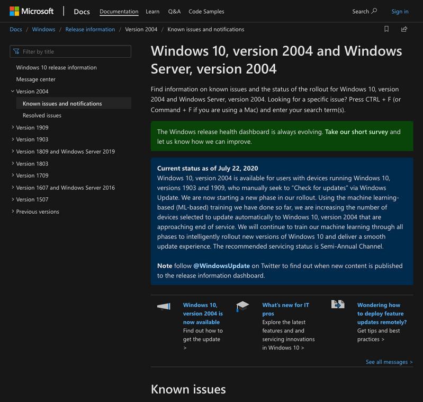
Task: Click the Microsoft logo
Action: [x=32, y=11]
